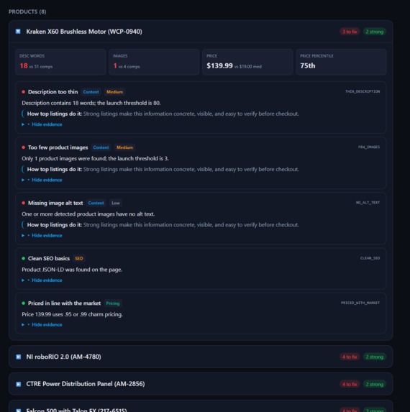Expand the CTRE Power Distribution Panel (AM-2856) product
Image resolution: width=410 pixels, height=412 pixels.
pos(19,384)
